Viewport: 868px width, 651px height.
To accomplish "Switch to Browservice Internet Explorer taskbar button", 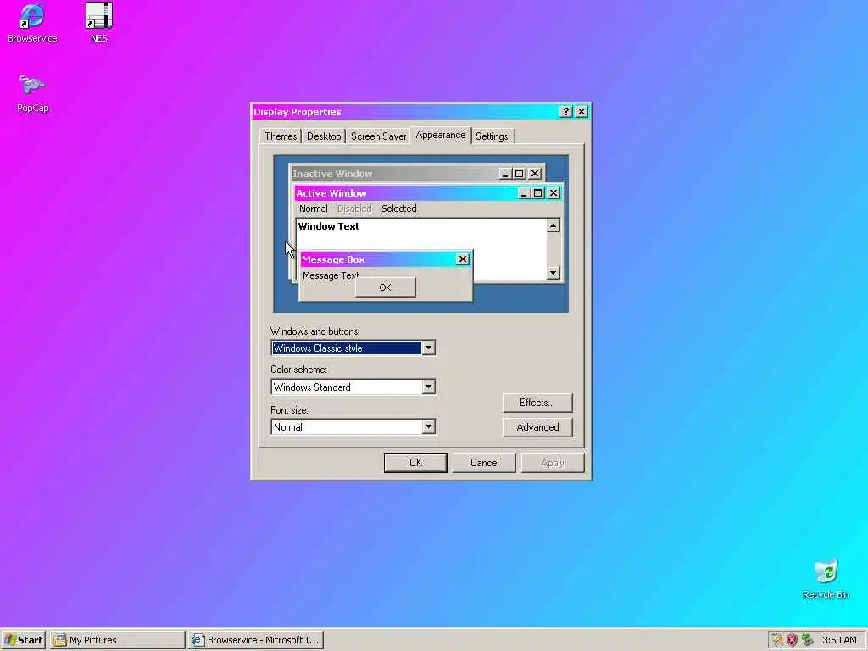I will [x=255, y=640].
